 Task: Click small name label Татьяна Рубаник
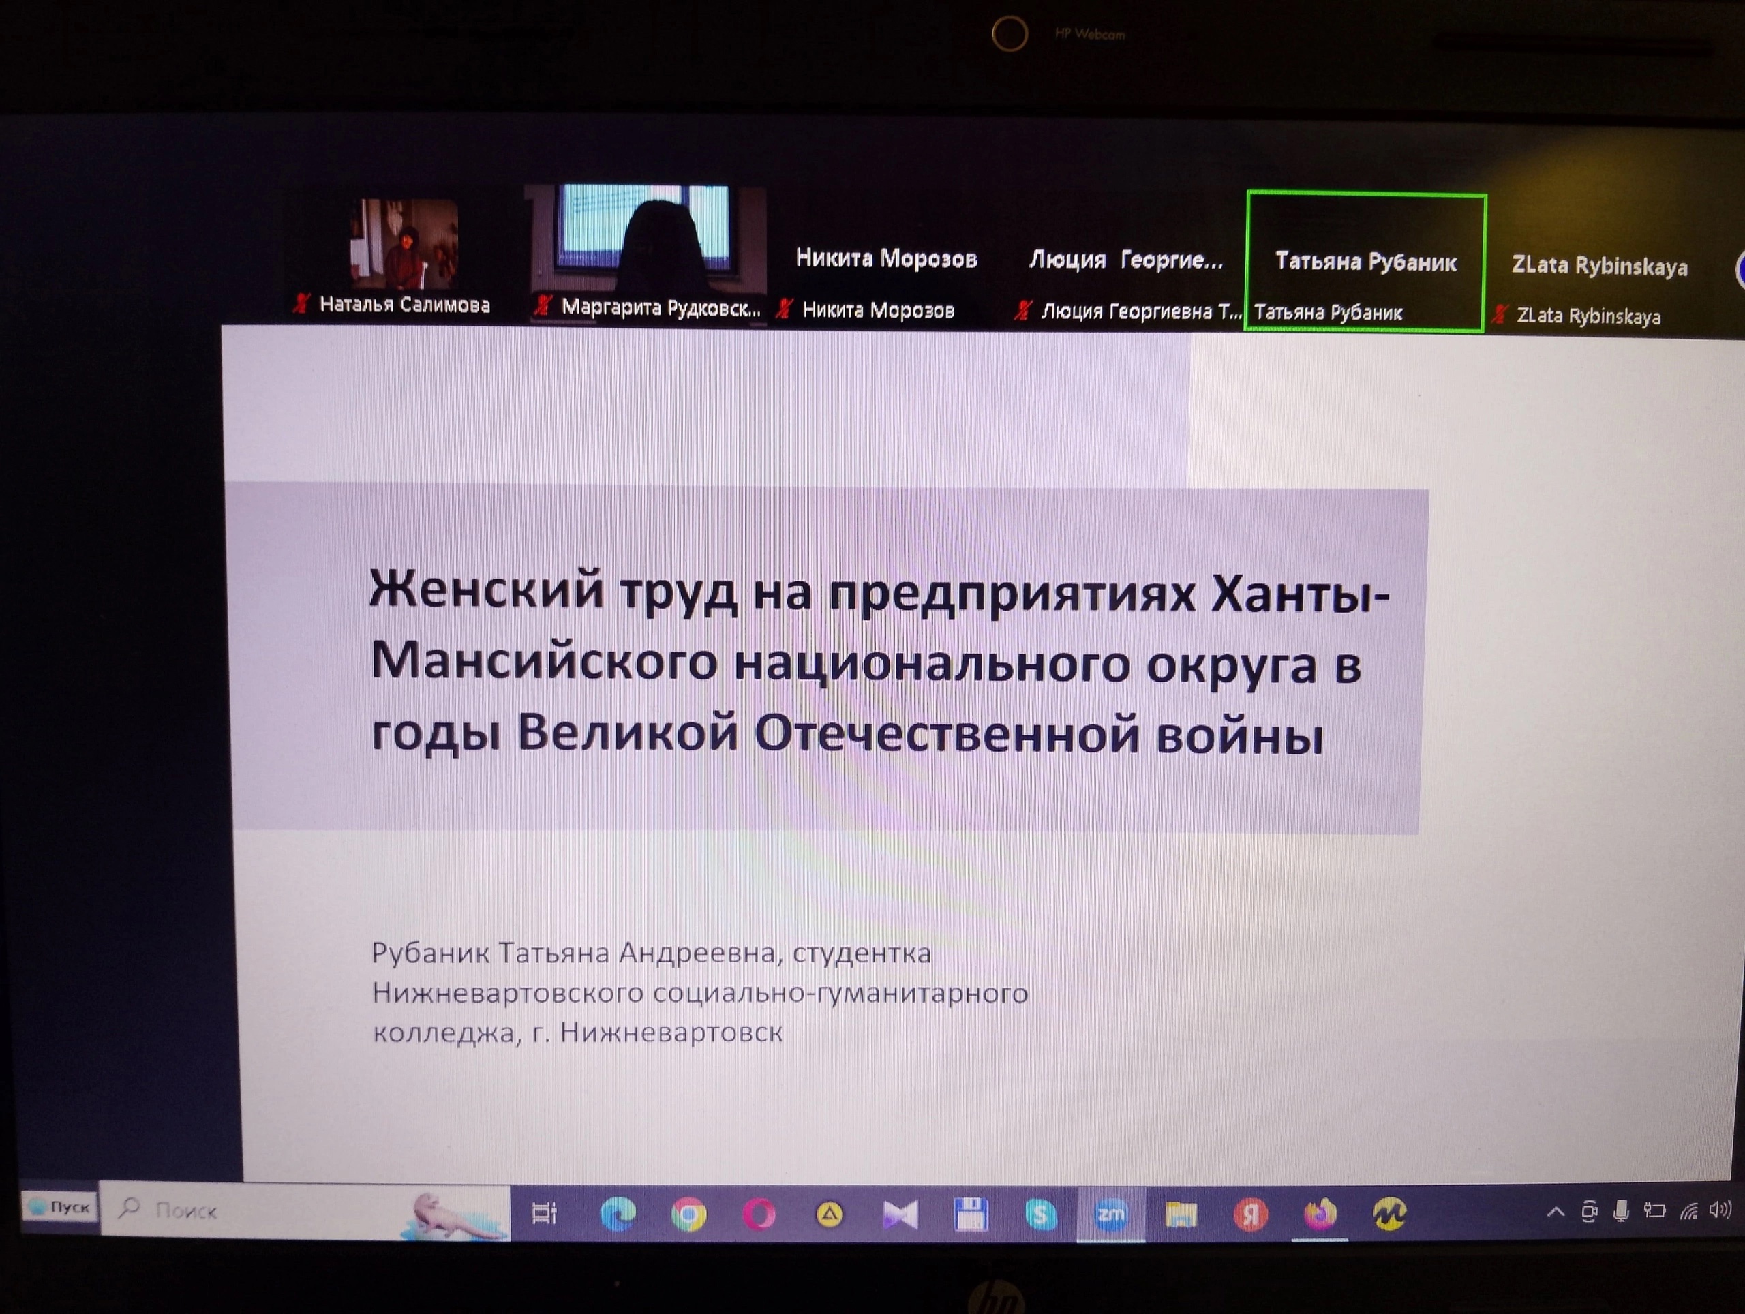click(1329, 312)
